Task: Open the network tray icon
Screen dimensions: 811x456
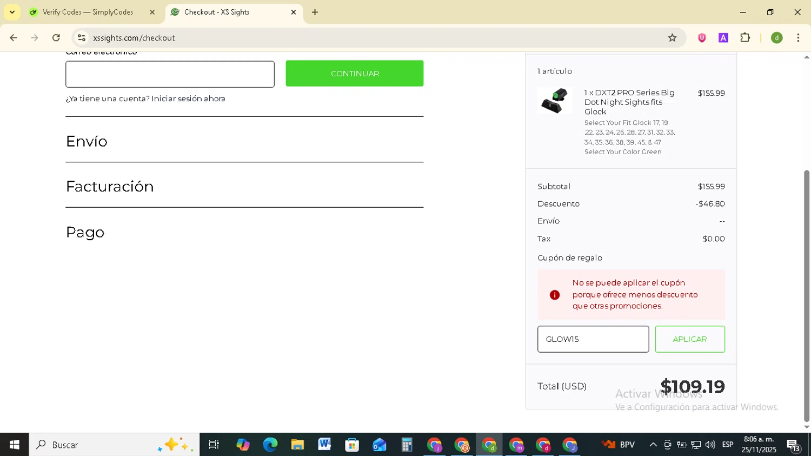Action: pyautogui.click(x=696, y=445)
